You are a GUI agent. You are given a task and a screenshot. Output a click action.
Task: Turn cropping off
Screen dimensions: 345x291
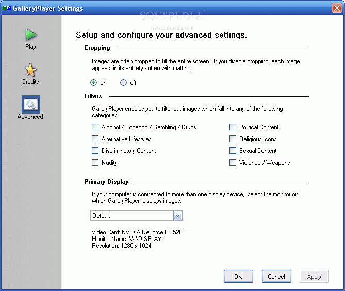(x=123, y=83)
